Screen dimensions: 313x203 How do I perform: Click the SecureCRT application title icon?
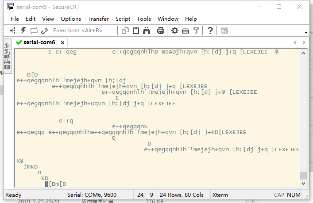[x=10, y=7]
